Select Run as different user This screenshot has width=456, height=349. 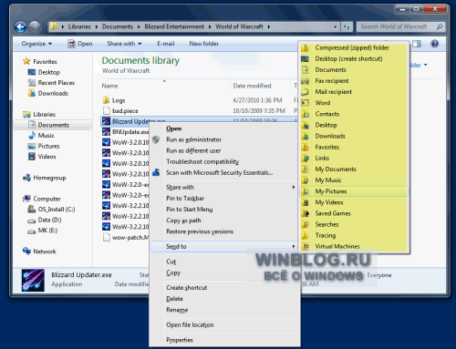pyautogui.click(x=193, y=150)
